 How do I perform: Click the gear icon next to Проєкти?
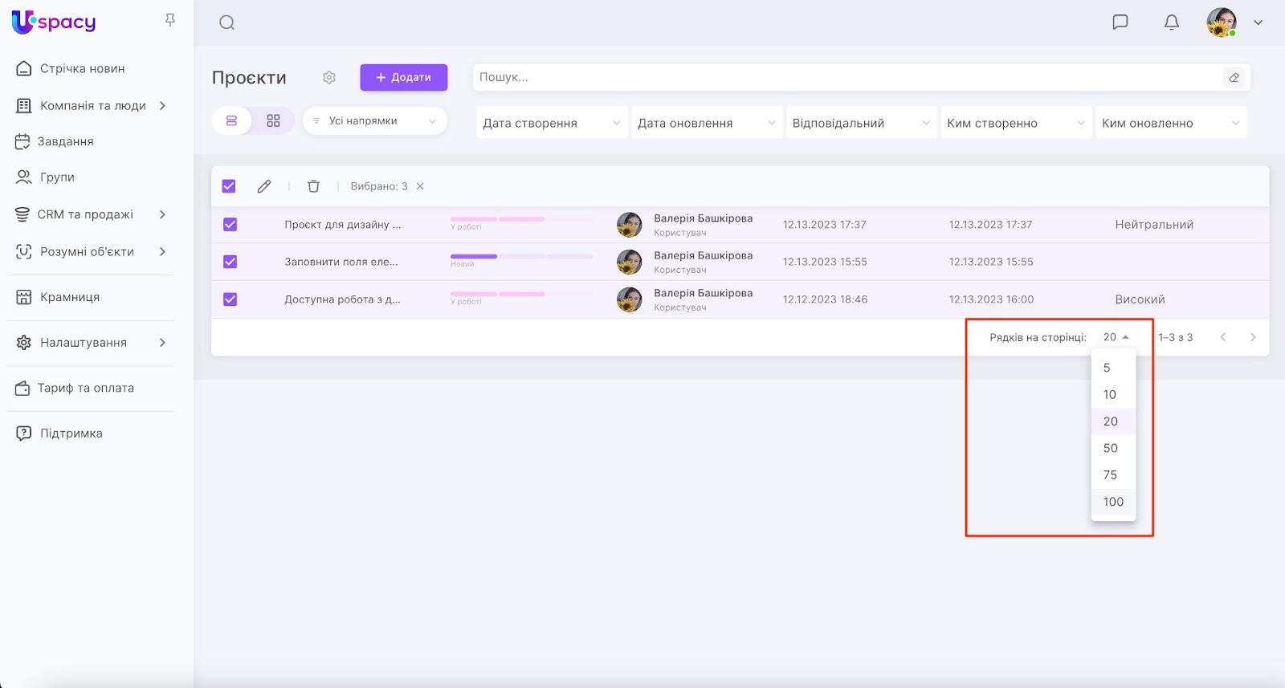(x=329, y=78)
